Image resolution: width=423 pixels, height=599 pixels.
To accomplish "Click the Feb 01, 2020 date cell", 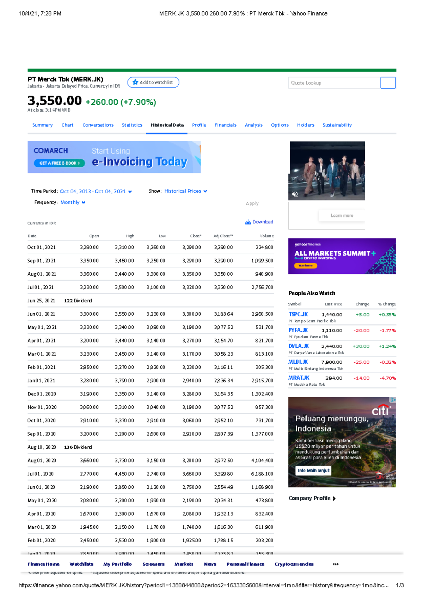I will (42, 540).
